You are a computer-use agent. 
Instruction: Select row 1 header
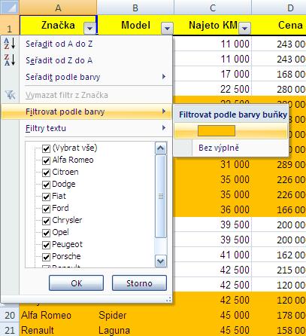click(10, 25)
